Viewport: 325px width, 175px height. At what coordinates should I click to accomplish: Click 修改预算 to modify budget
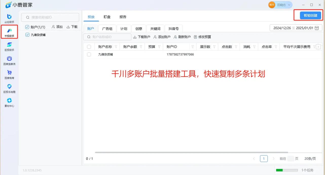(x=202, y=37)
